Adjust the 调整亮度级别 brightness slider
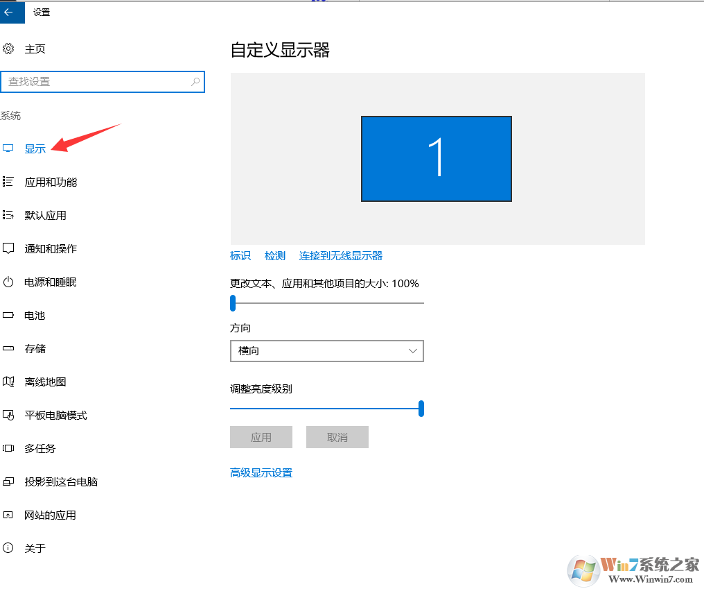 pyautogui.click(x=420, y=409)
